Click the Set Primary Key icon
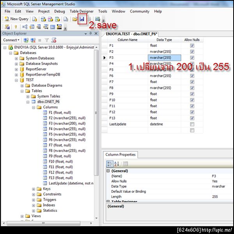 click(16, 27)
